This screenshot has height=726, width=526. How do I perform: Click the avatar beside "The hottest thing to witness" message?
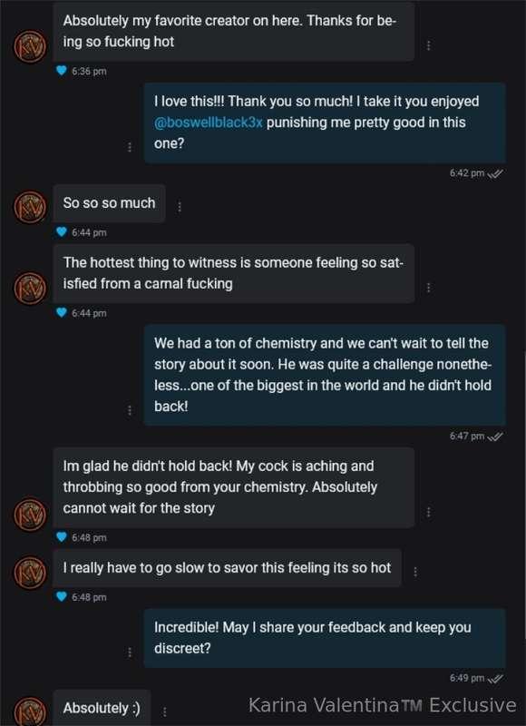point(30,284)
